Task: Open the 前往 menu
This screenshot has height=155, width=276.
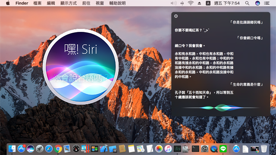Action: 86,3
